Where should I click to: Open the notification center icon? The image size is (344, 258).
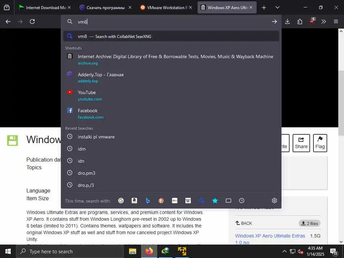coord(334,252)
